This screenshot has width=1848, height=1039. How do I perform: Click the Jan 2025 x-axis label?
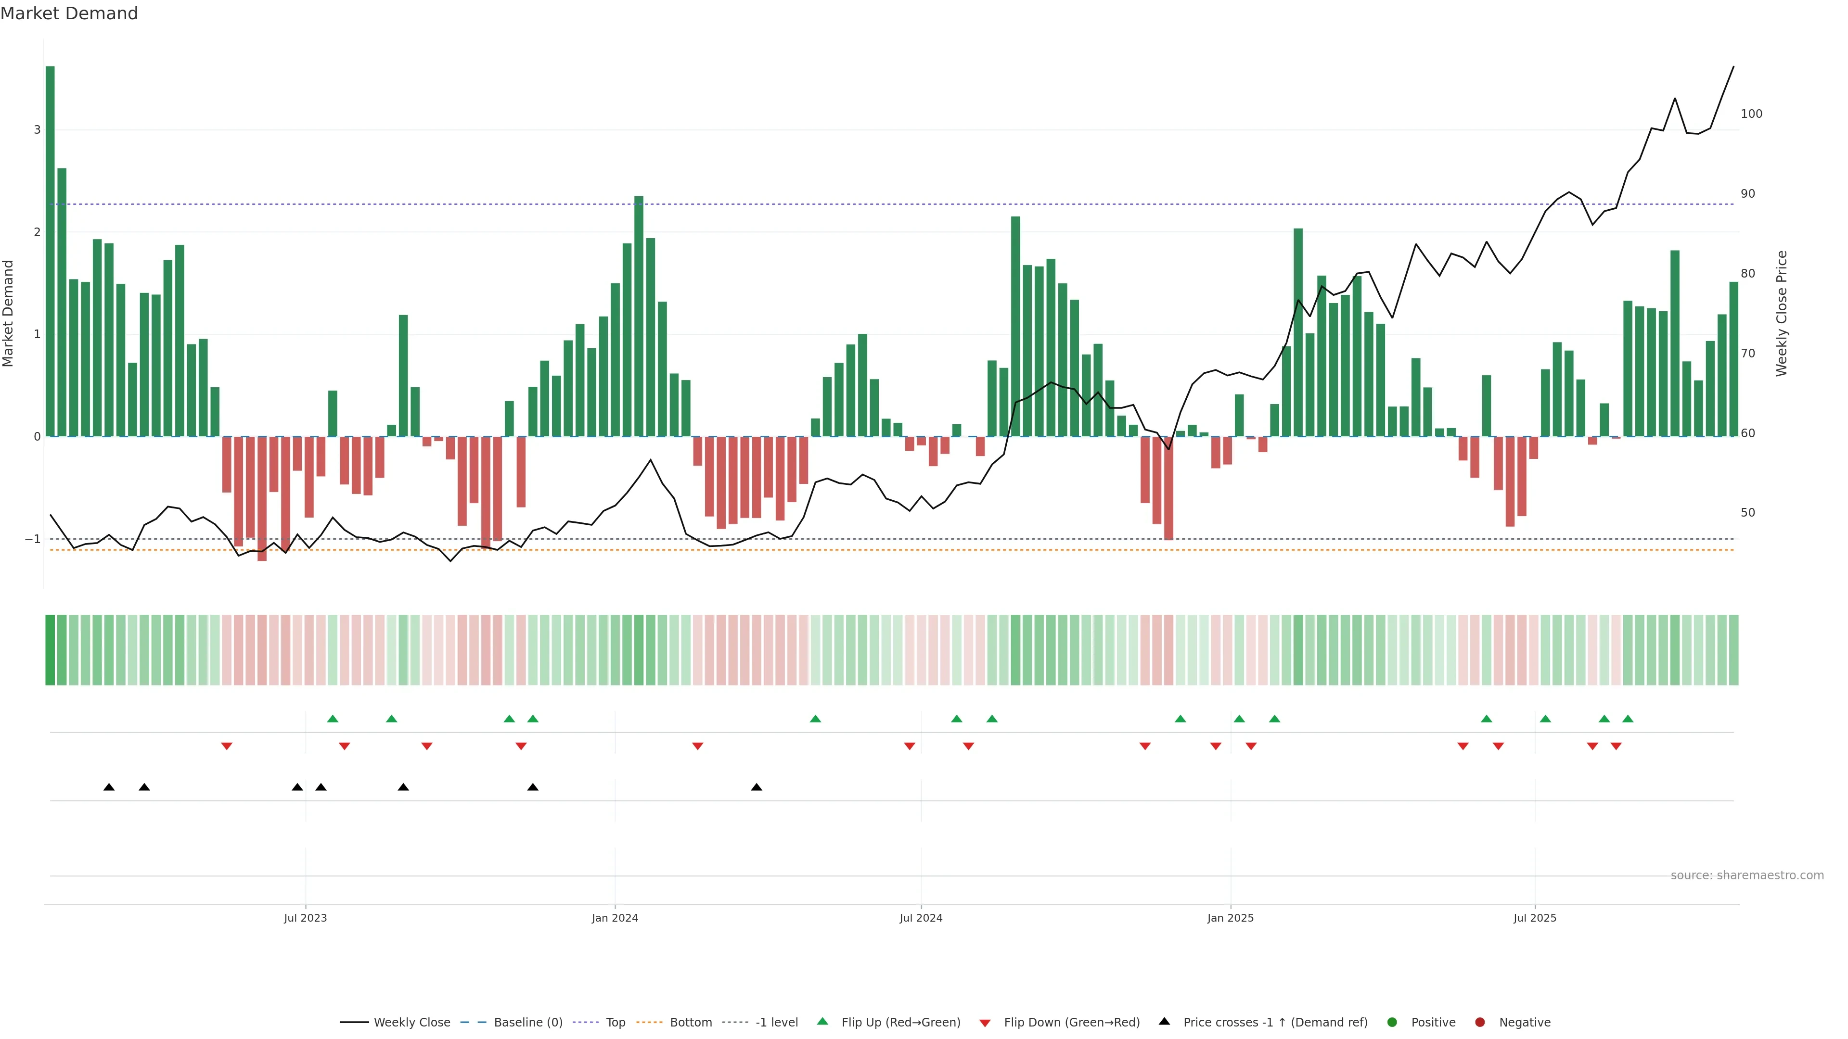point(1231,919)
